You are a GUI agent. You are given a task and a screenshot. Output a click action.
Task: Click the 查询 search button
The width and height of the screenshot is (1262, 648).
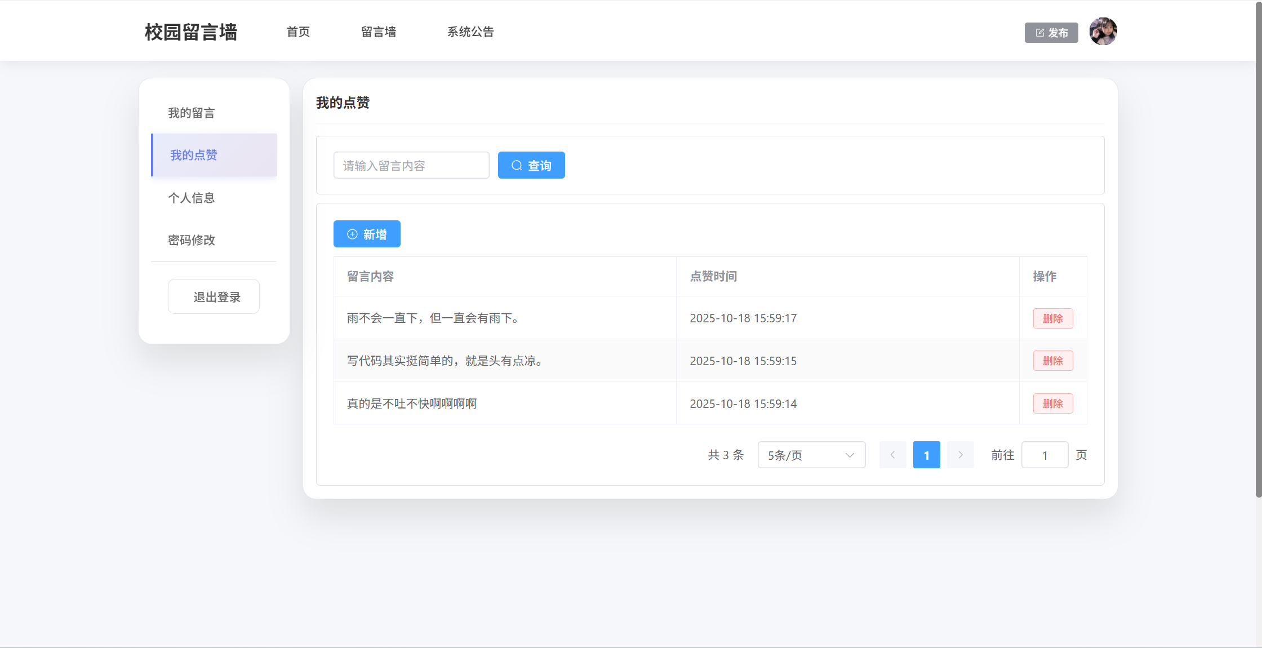tap(531, 165)
